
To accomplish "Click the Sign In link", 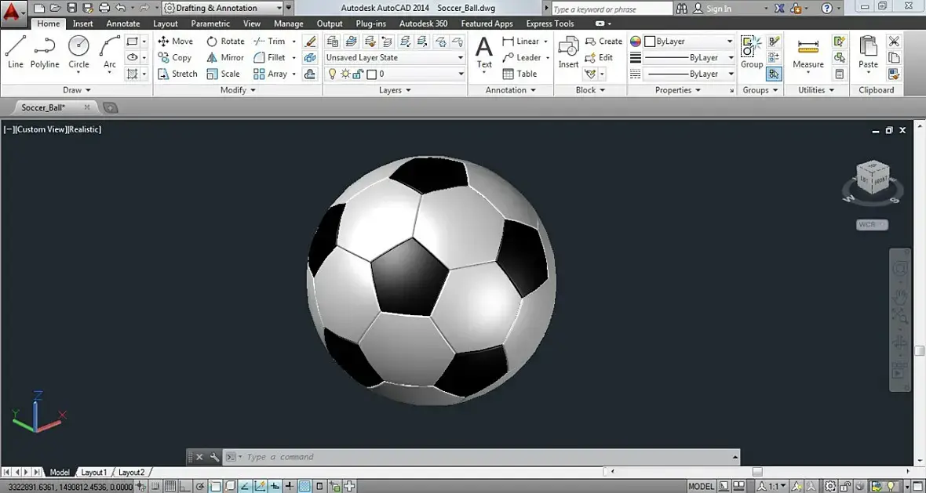I will click(x=718, y=9).
